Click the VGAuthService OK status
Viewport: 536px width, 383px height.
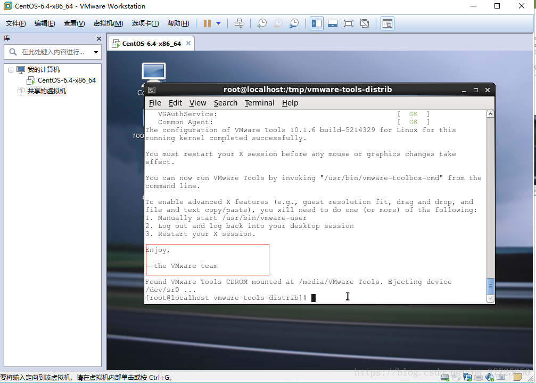click(x=413, y=114)
